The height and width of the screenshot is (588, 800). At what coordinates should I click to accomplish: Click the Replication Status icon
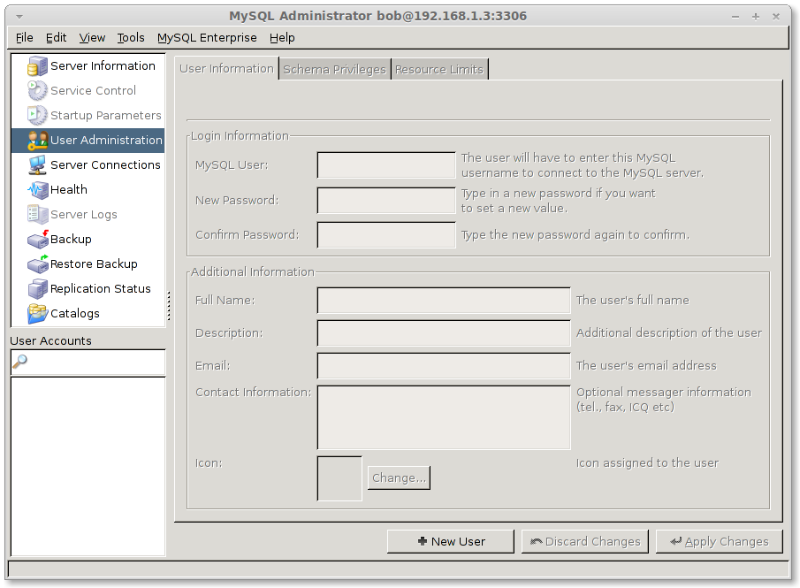tap(37, 289)
